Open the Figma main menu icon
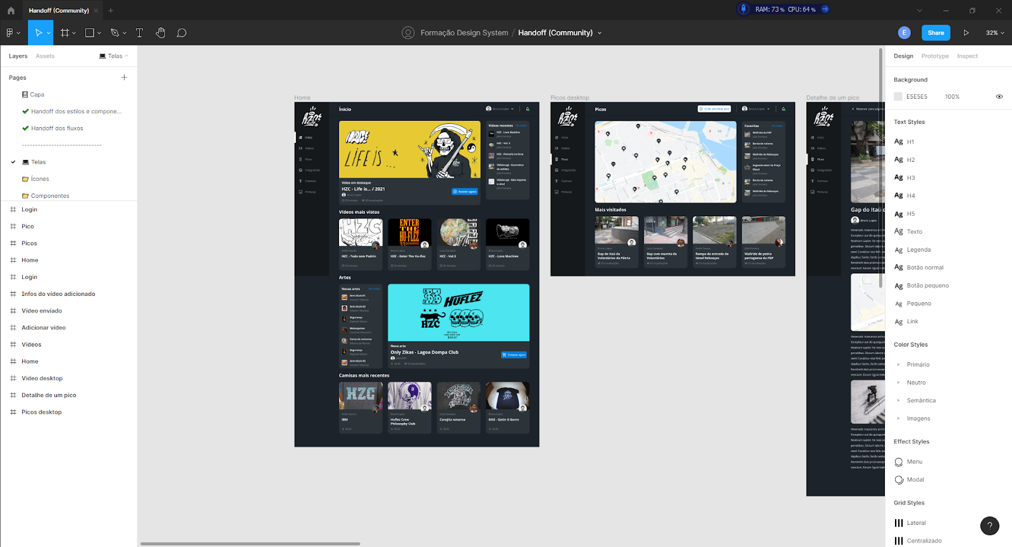Image resolution: width=1012 pixels, height=547 pixels. (x=10, y=33)
